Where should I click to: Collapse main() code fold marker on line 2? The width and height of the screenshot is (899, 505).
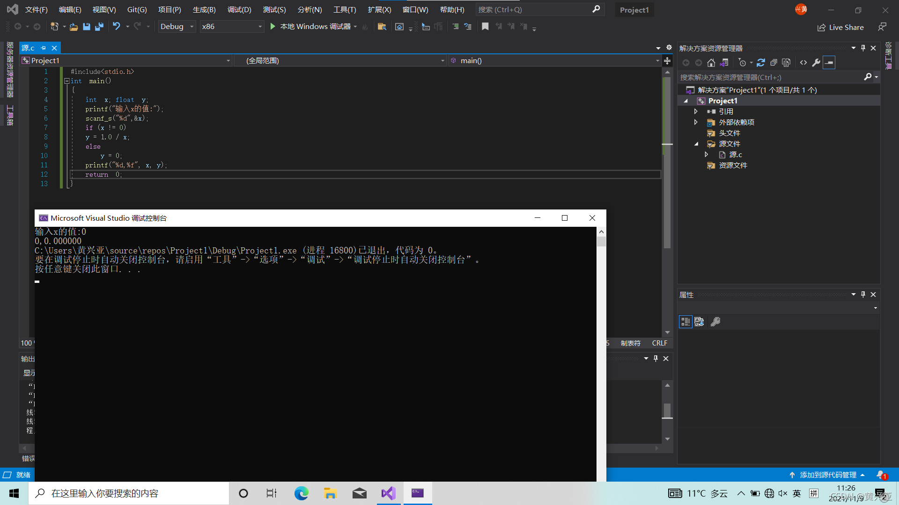click(x=66, y=81)
